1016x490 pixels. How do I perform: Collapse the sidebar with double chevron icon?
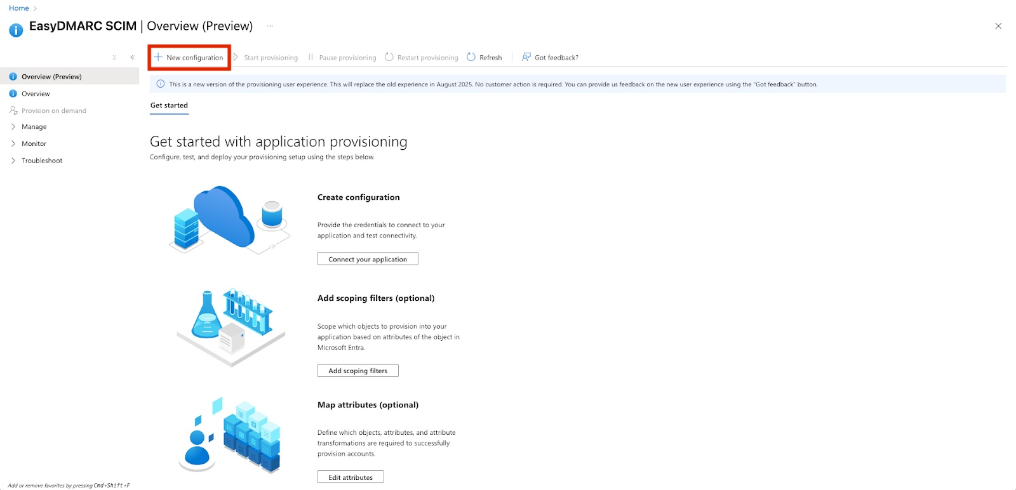pos(132,57)
